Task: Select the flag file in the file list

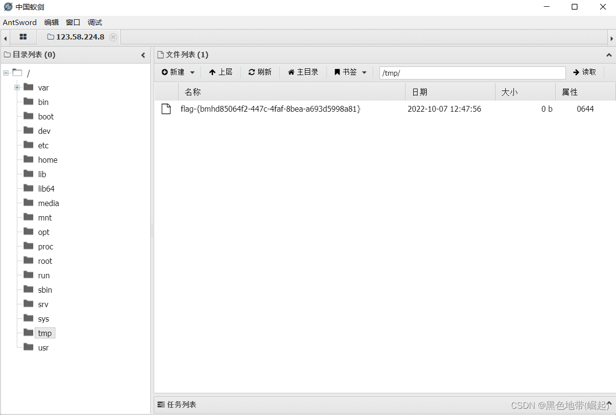Action: [x=271, y=109]
